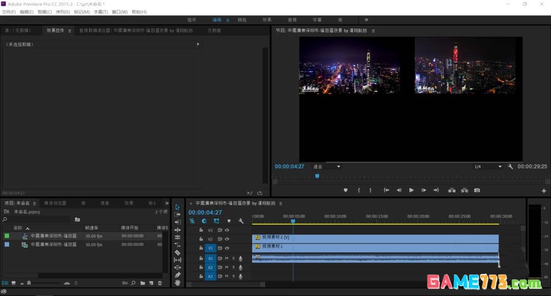
Task: Choose the Hand tool
Action: (177, 282)
